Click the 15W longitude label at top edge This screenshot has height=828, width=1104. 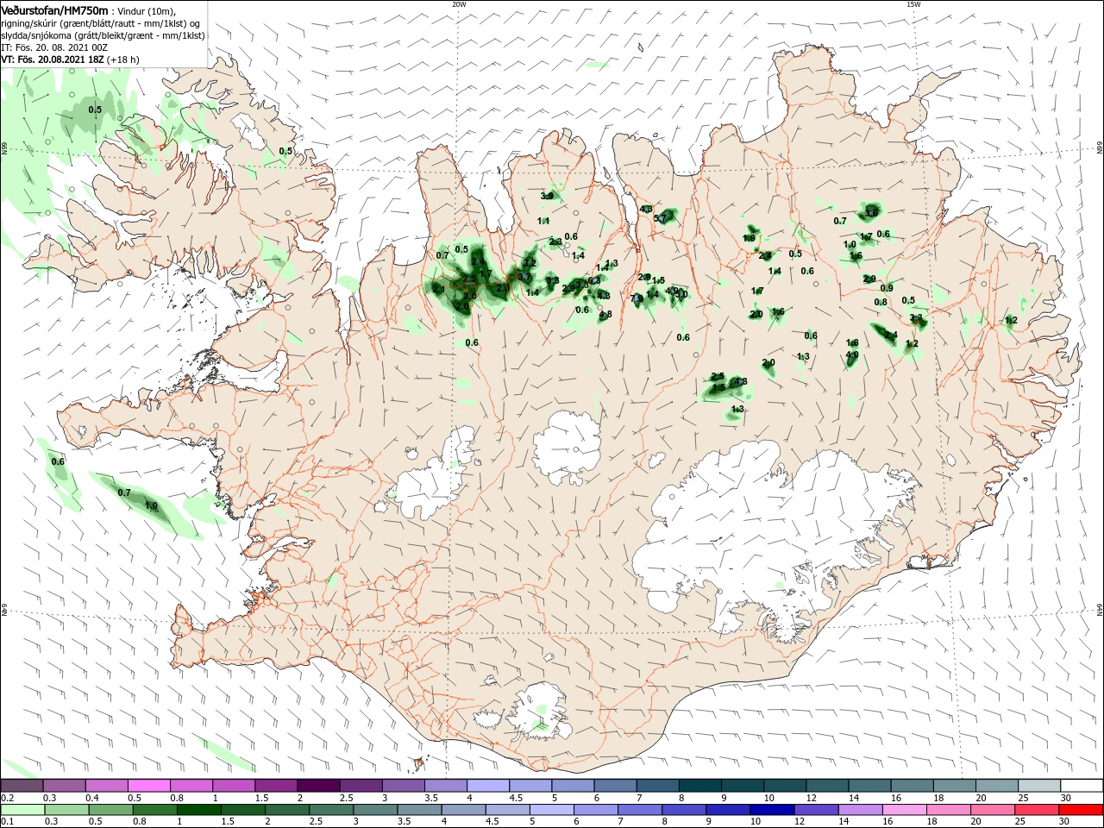click(x=913, y=4)
